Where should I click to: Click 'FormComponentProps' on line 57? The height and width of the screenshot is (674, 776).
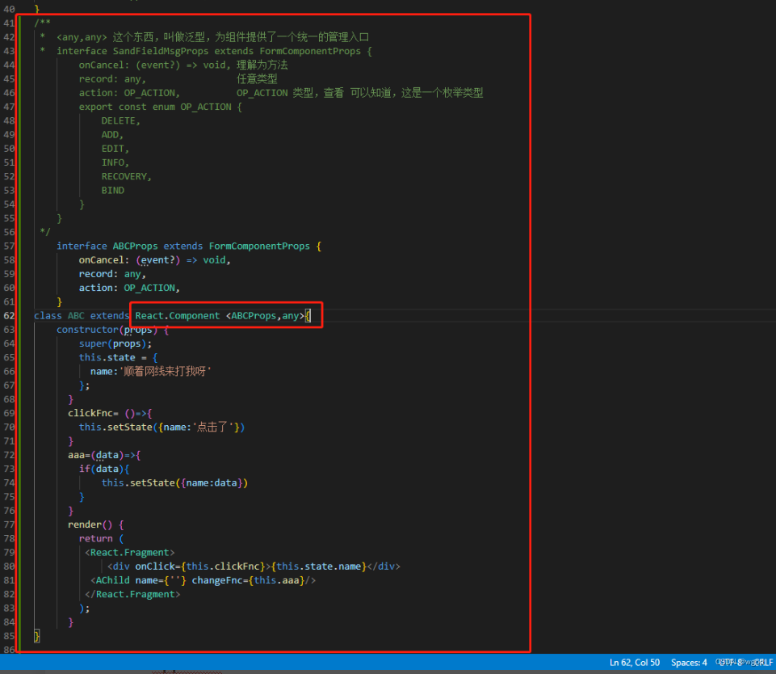coord(259,246)
